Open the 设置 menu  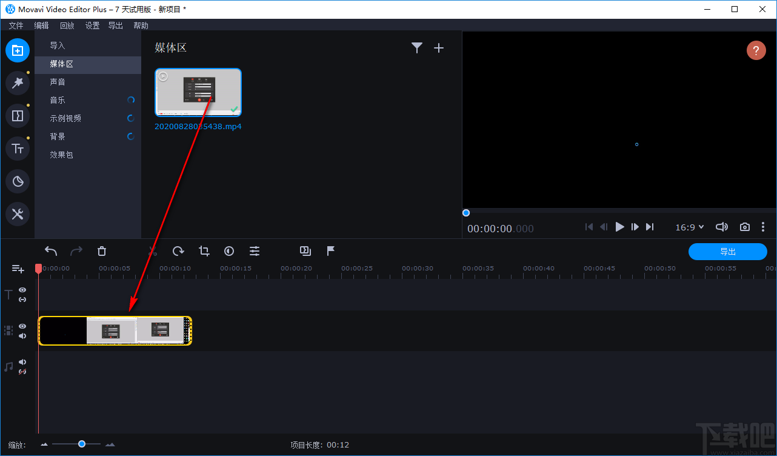pos(93,25)
